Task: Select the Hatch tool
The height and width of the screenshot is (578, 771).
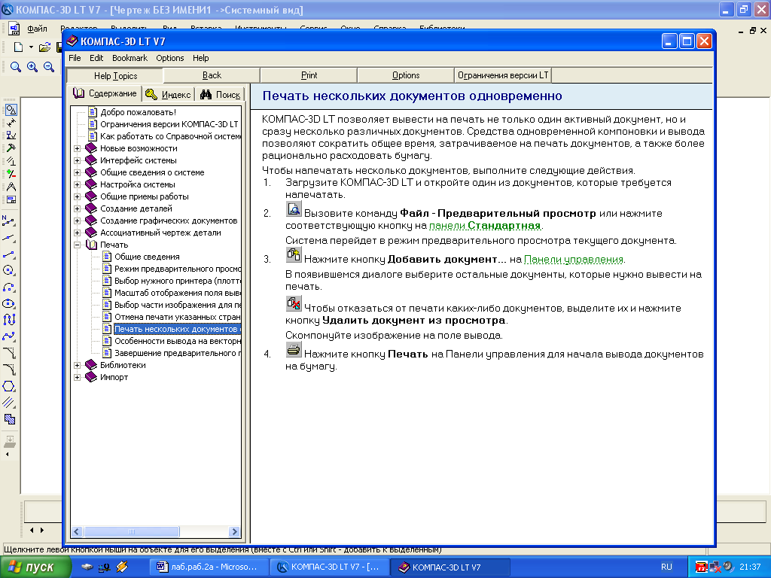Action: (9, 419)
